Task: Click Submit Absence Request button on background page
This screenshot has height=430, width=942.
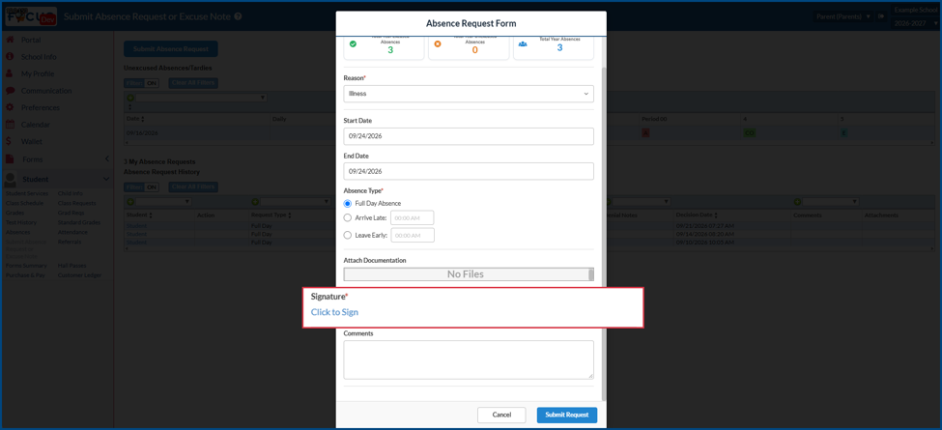Action: 171,49
